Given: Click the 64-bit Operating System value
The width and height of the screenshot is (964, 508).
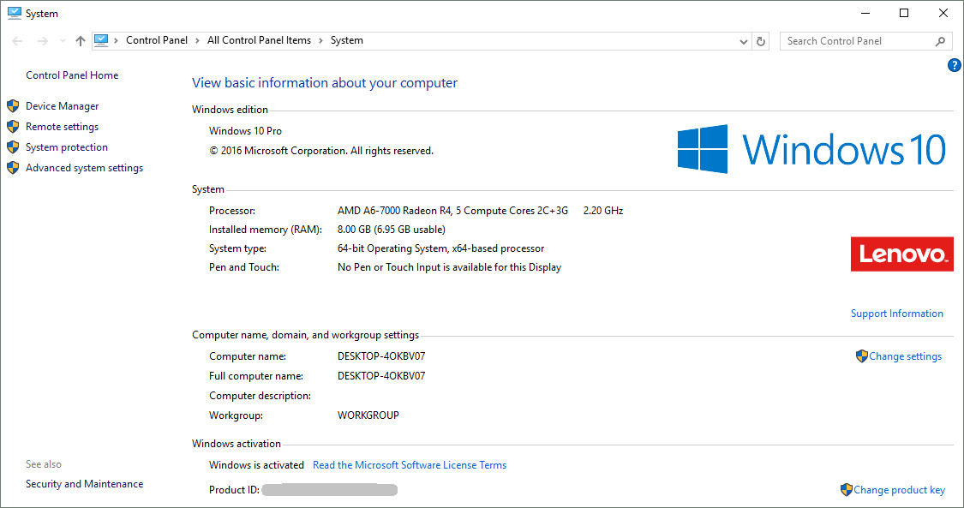Looking at the screenshot, I should pyautogui.click(x=440, y=248).
